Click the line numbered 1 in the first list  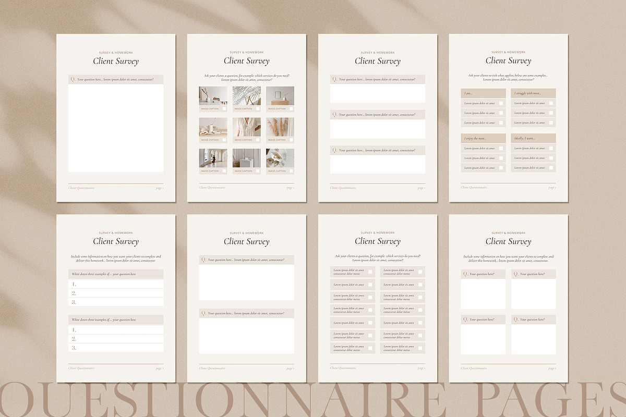tap(116, 284)
